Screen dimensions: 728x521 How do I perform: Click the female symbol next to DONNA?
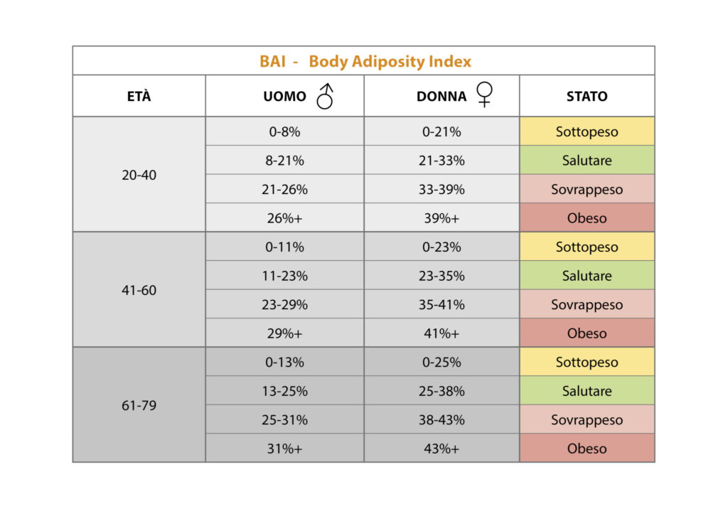tap(485, 95)
